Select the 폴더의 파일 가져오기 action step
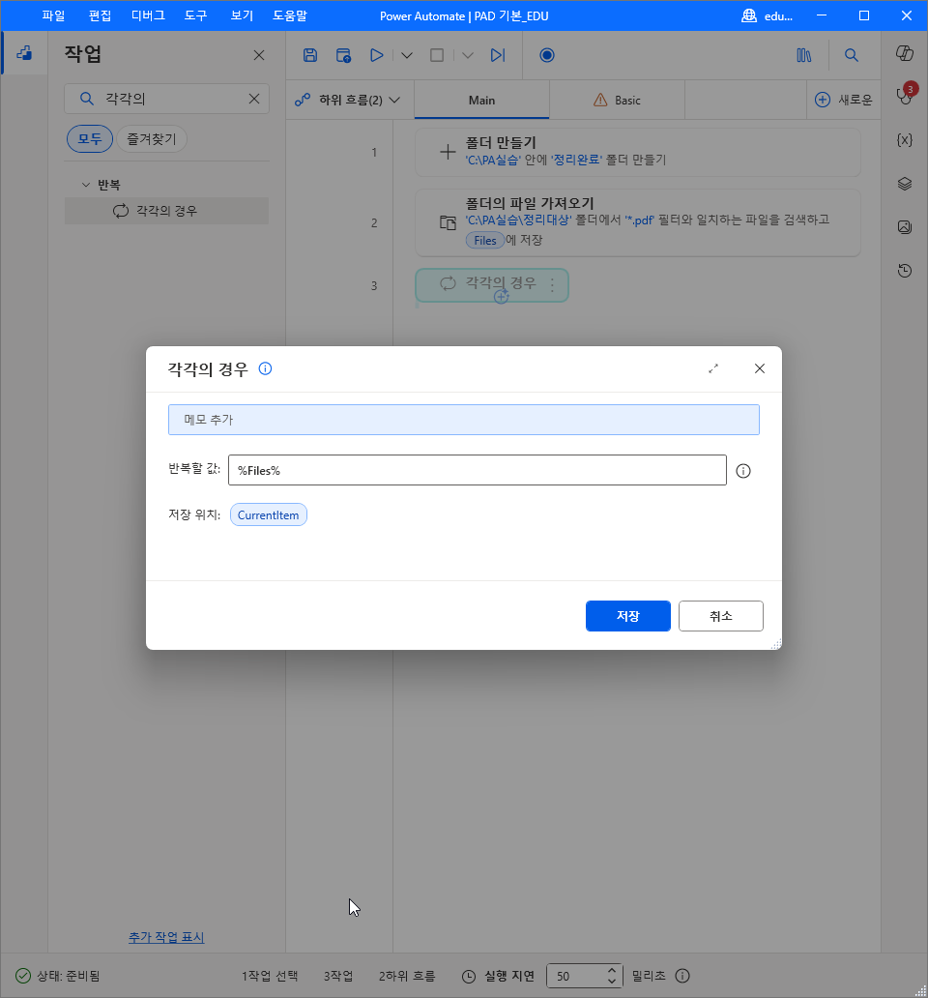The image size is (928, 998). (x=637, y=222)
